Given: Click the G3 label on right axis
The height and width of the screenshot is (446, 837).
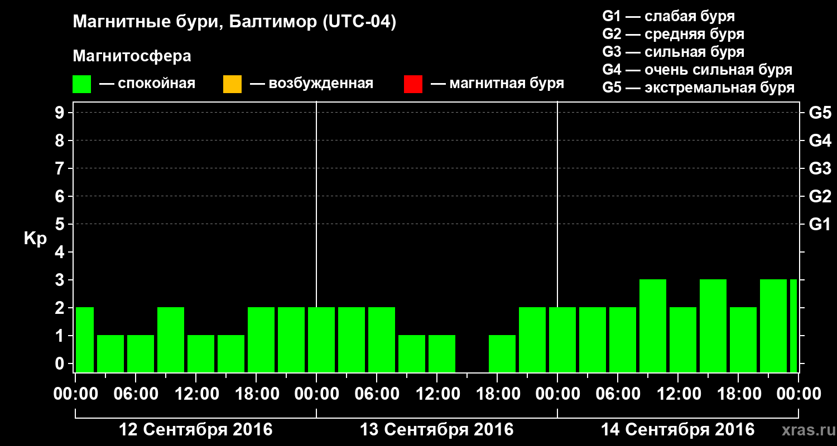Looking at the screenshot, I should tap(820, 168).
